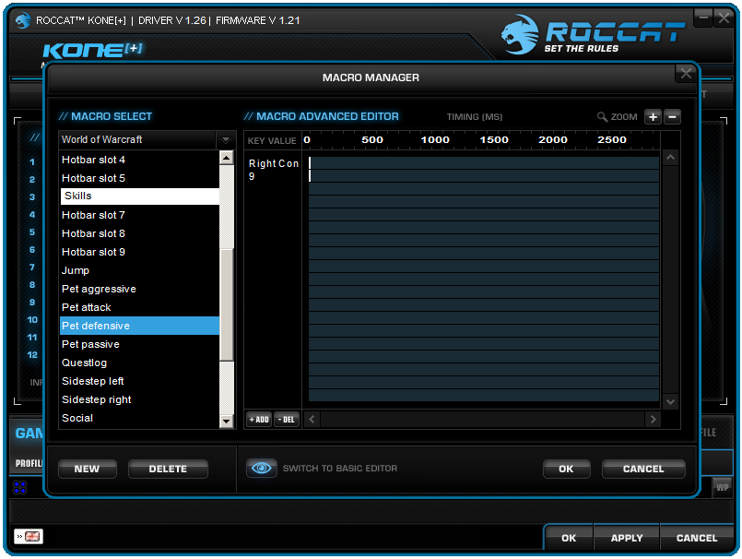Click the DELETE macro button
This screenshot has height=559, width=742.
tap(168, 469)
